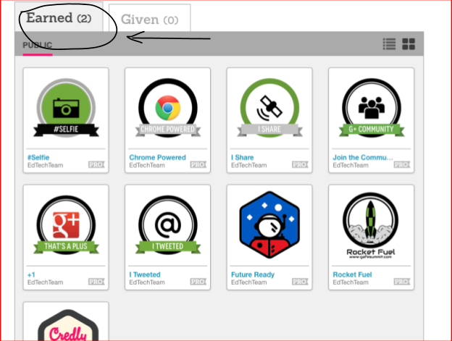Open the G+ Community badge image
452x341 pixels.
click(372, 108)
